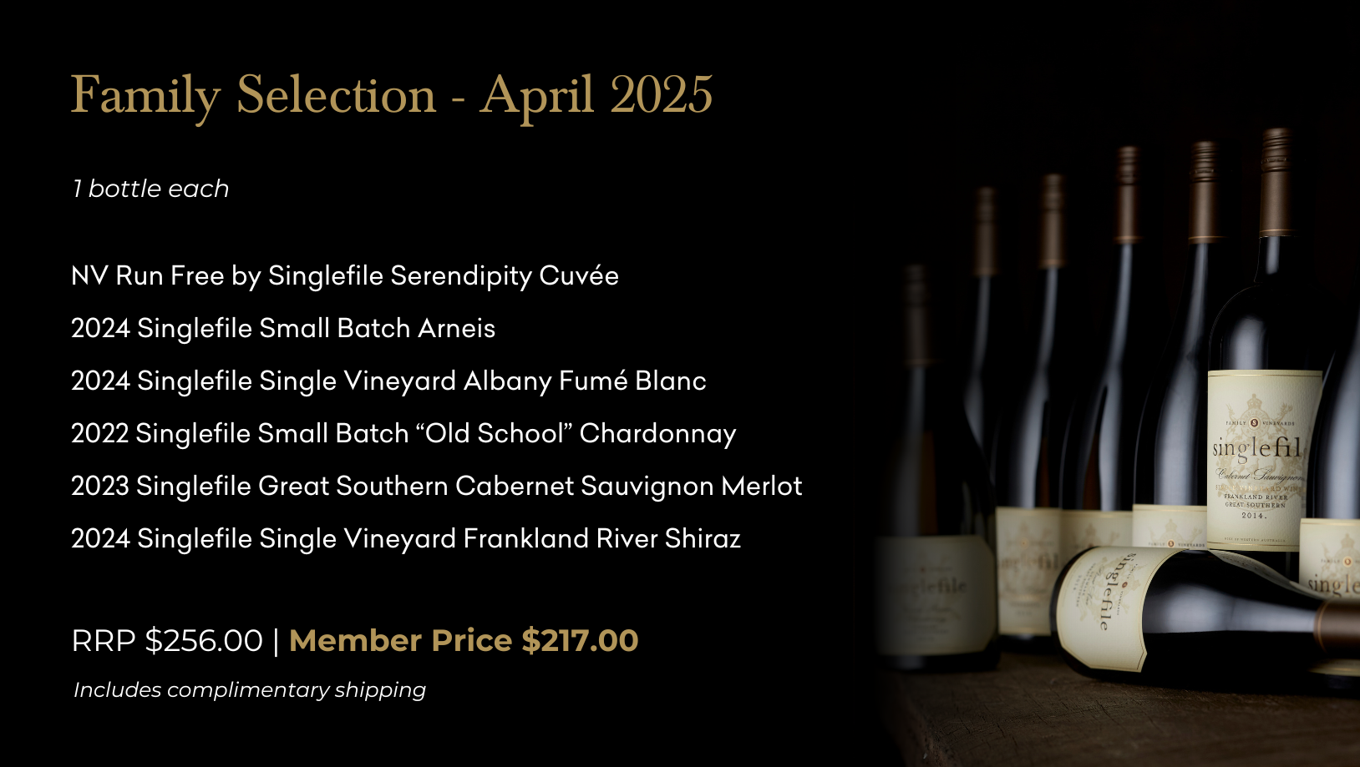Screen dimensions: 1360x767
Task: Click 2024 Albany Fumé Blanc entry
Action: point(388,381)
